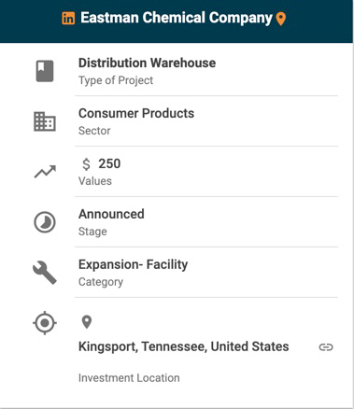
Task: Click the 250 value amount
Action: coord(109,163)
